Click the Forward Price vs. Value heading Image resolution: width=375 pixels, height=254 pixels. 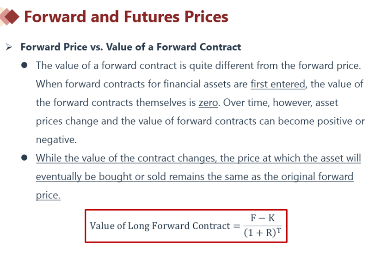[x=131, y=47]
